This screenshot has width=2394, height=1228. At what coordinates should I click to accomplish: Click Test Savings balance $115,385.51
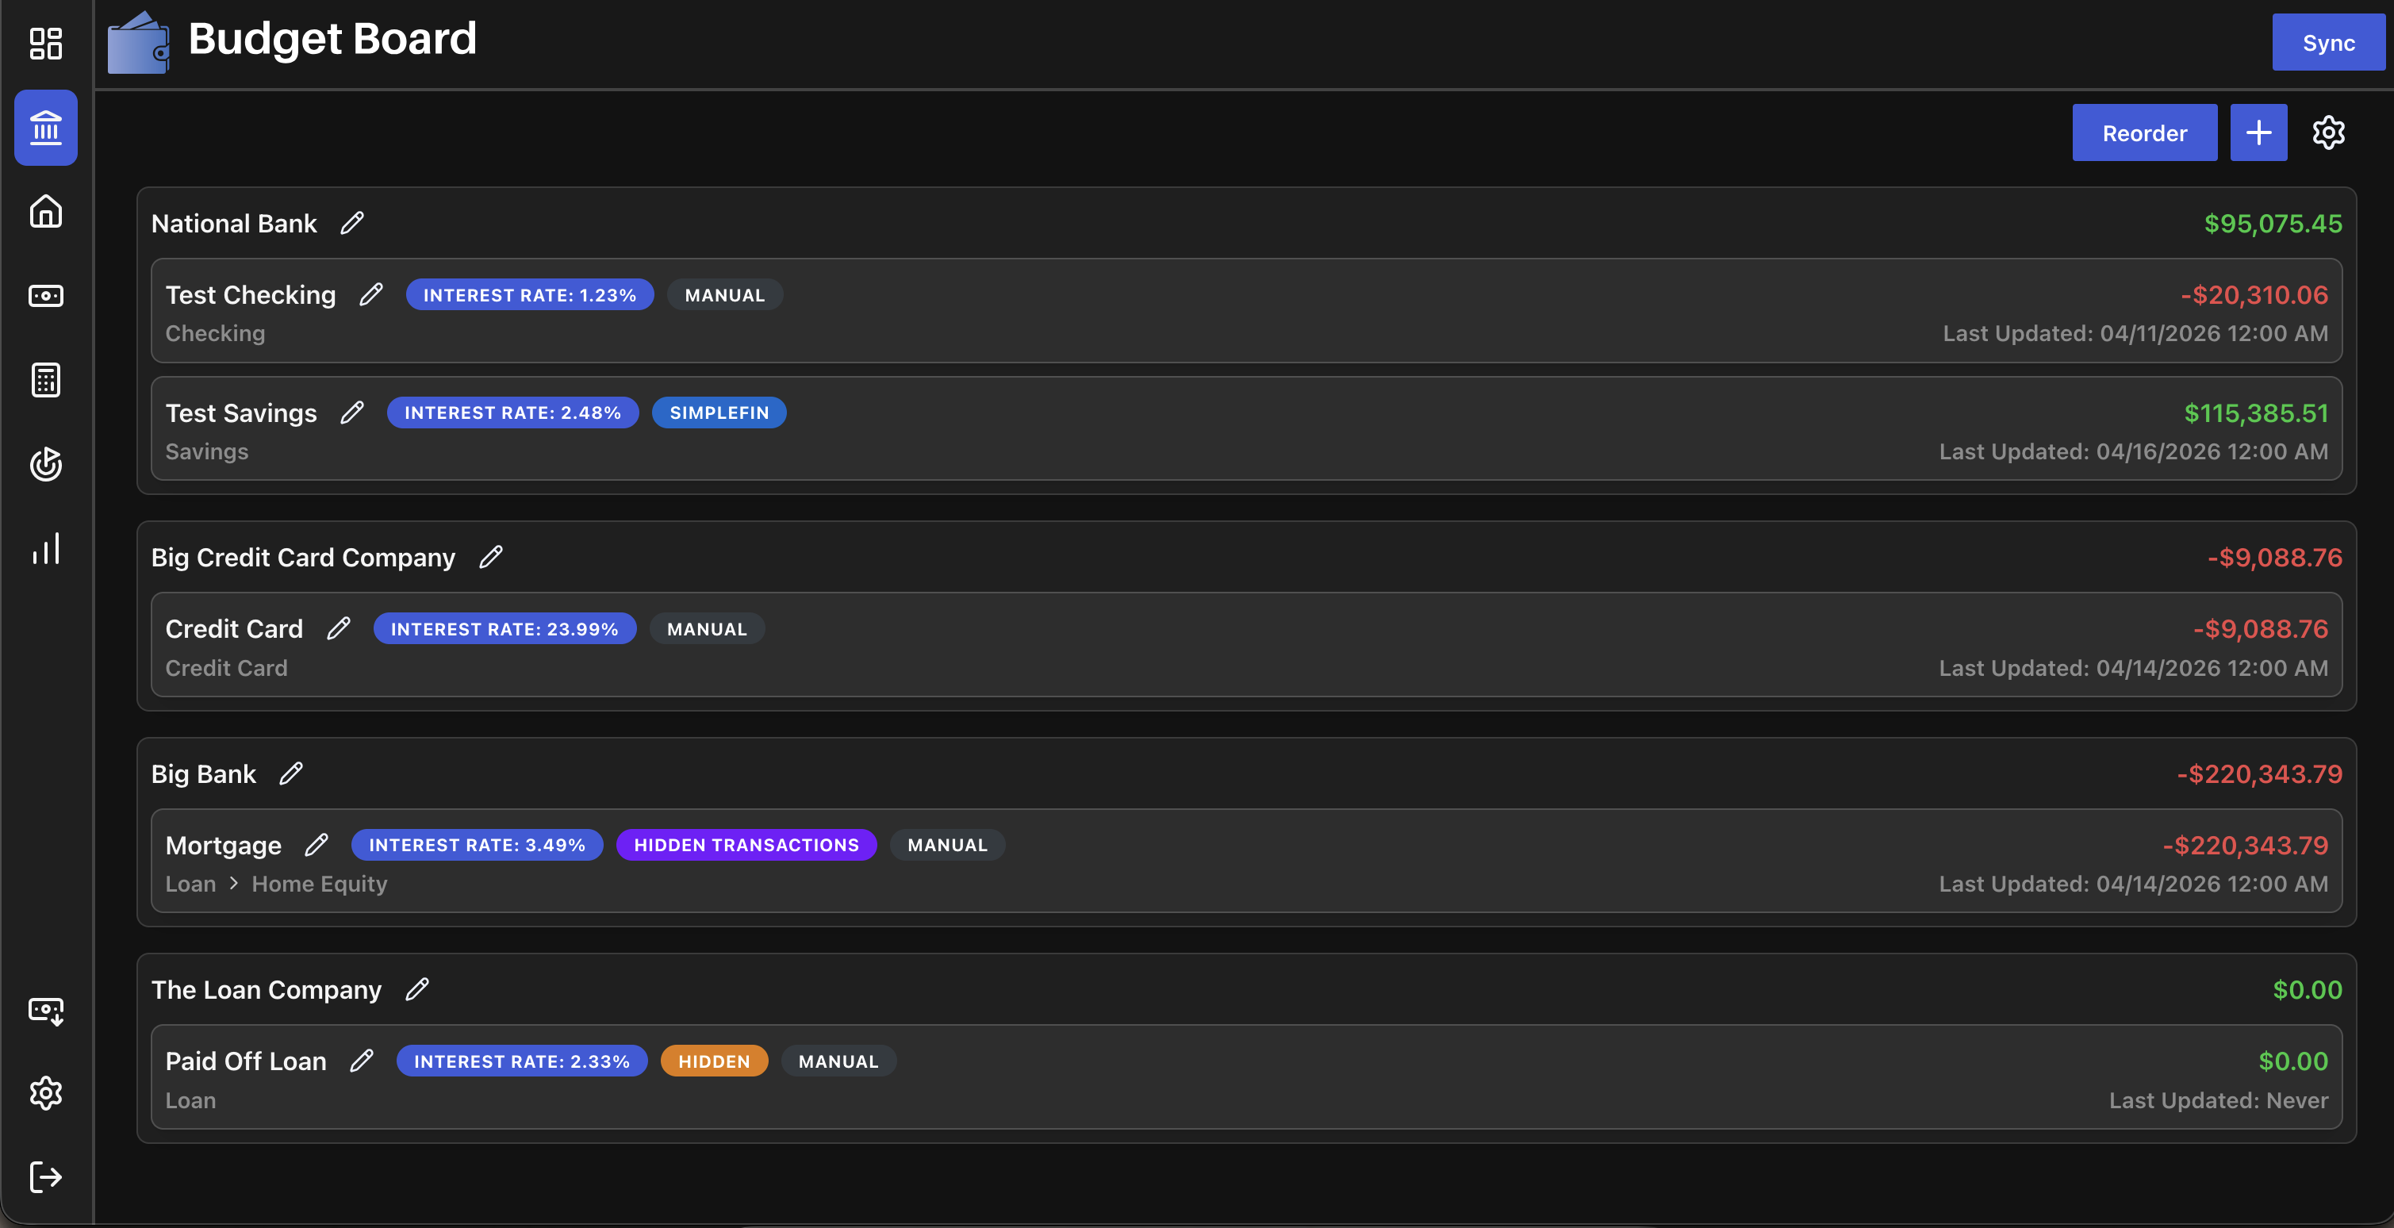2255,413
